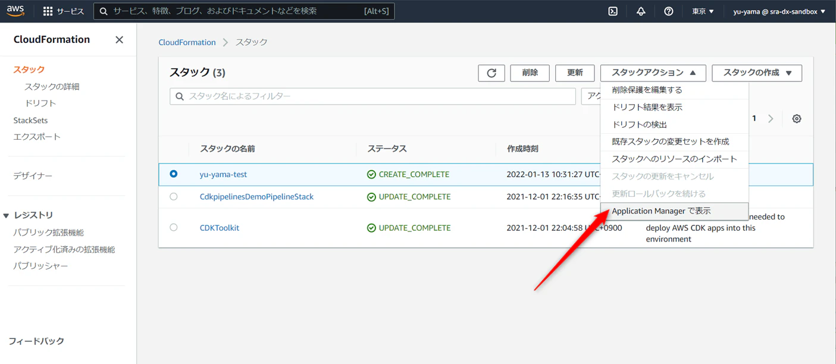Click the 2022-01-13 10:31:27 creation time
This screenshot has height=364, width=836.
click(x=553, y=174)
